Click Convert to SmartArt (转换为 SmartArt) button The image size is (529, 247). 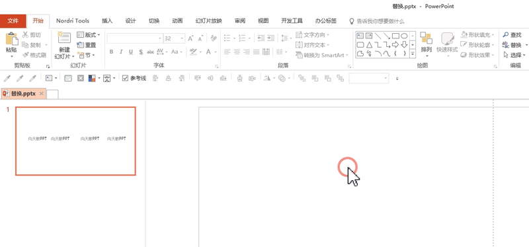(322, 55)
